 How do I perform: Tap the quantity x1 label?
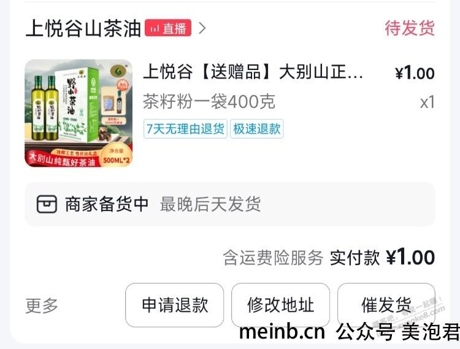coord(427,102)
